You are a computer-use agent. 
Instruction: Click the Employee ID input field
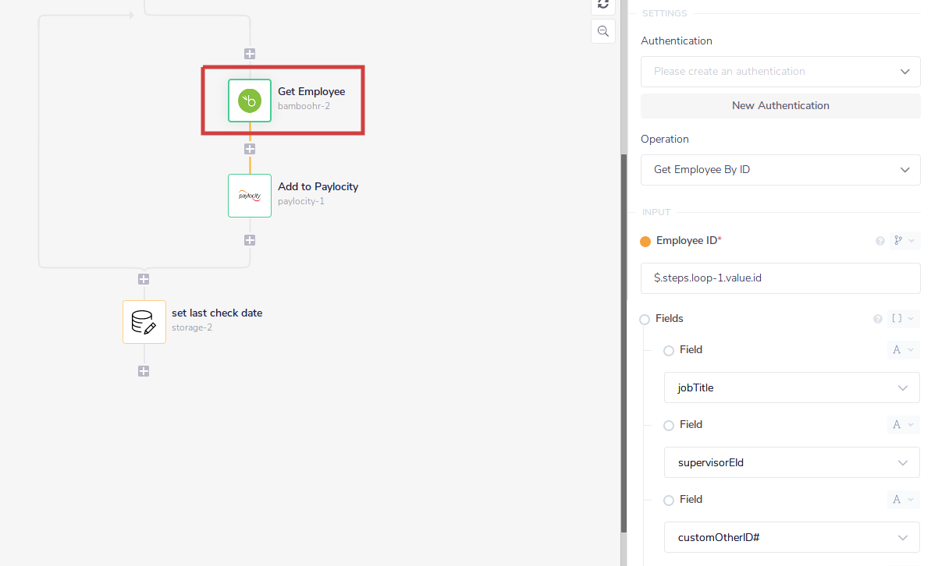(x=780, y=278)
